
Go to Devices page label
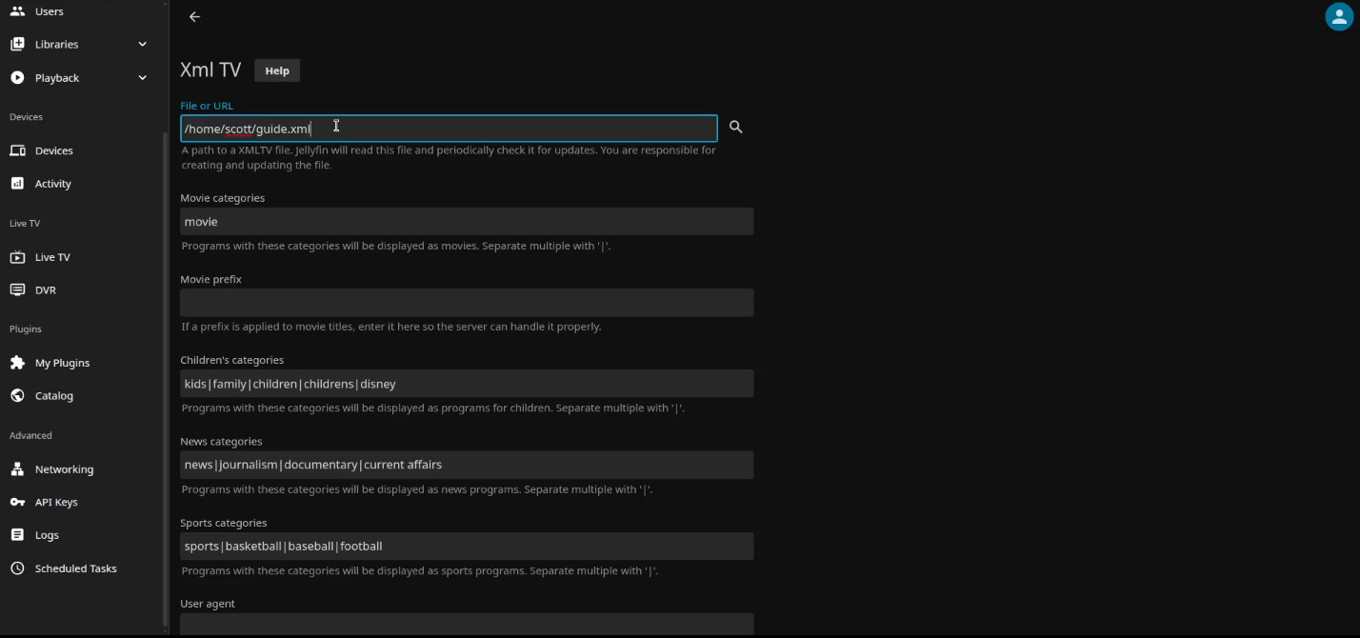pyautogui.click(x=54, y=150)
